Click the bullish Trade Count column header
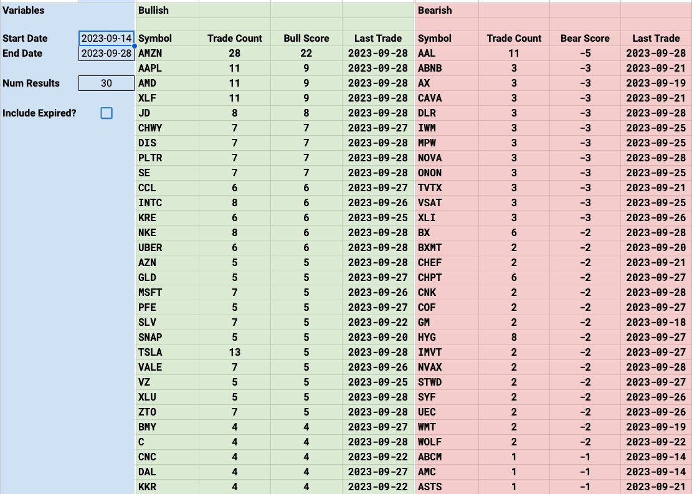The image size is (692, 494). (235, 39)
